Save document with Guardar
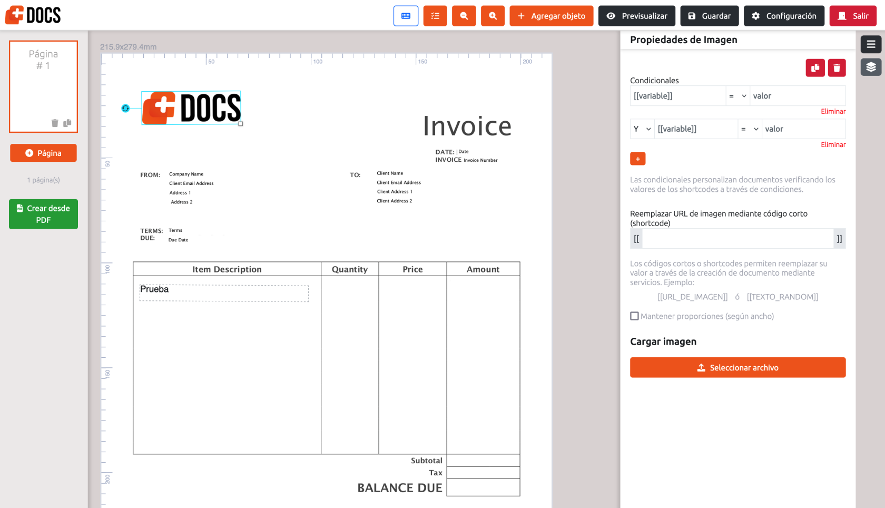This screenshot has width=885, height=508. click(x=709, y=16)
